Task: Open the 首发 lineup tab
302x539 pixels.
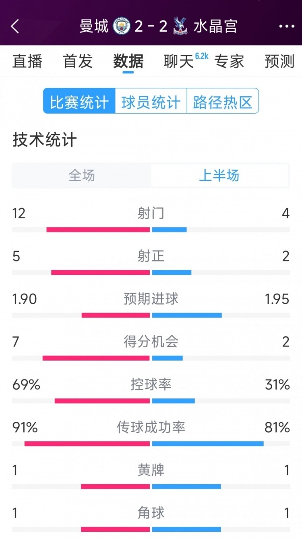Action: [x=78, y=62]
